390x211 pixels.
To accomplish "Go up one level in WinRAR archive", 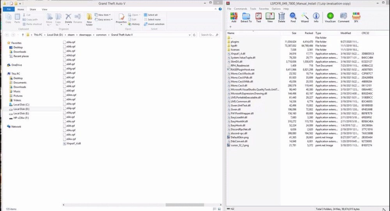I will coord(230,27).
